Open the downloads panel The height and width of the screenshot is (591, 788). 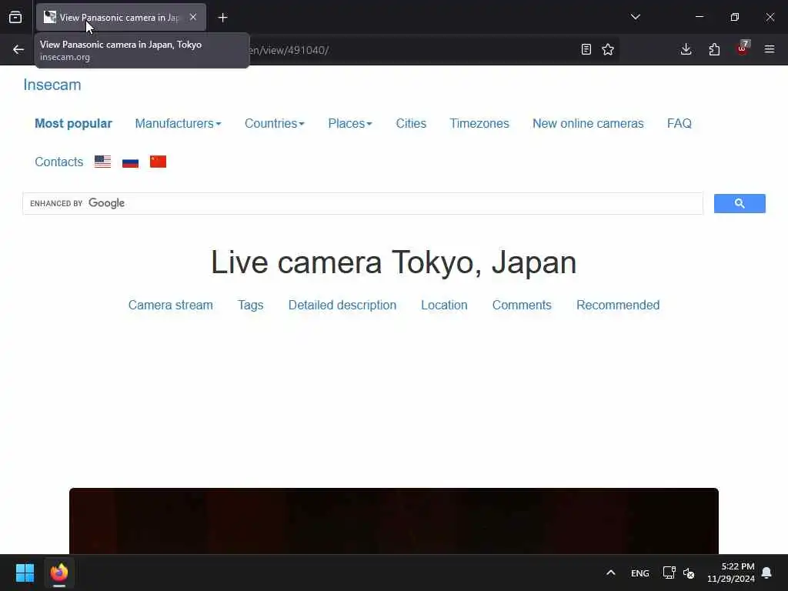(x=686, y=49)
